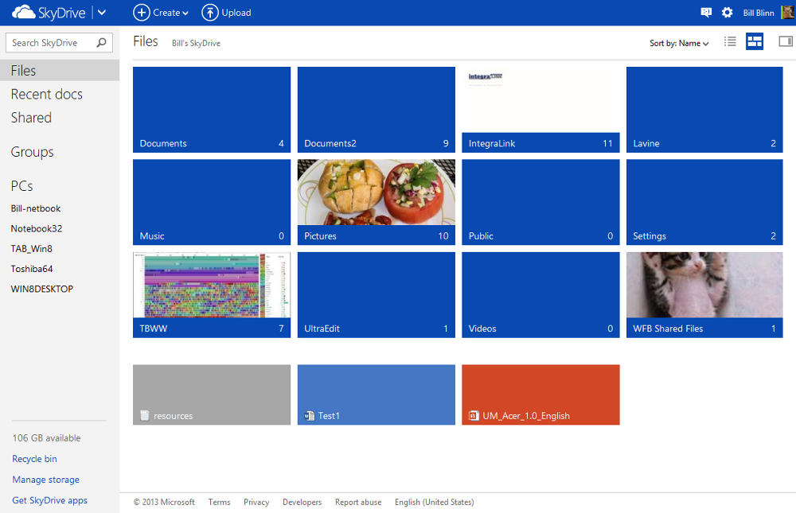Open the Pictures folder tile
The image size is (796, 513).
click(x=377, y=202)
